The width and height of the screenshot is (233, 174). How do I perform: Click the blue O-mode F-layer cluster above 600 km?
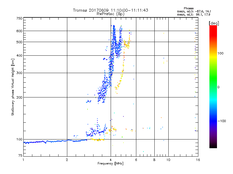114,28
